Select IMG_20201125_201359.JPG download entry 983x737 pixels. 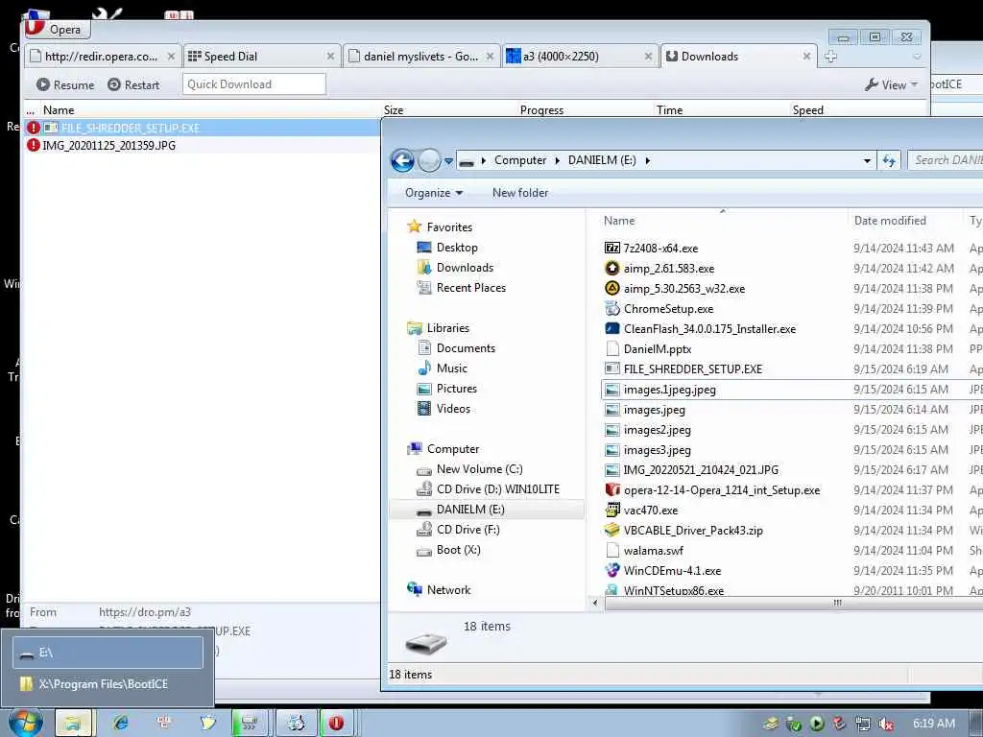[202, 146]
